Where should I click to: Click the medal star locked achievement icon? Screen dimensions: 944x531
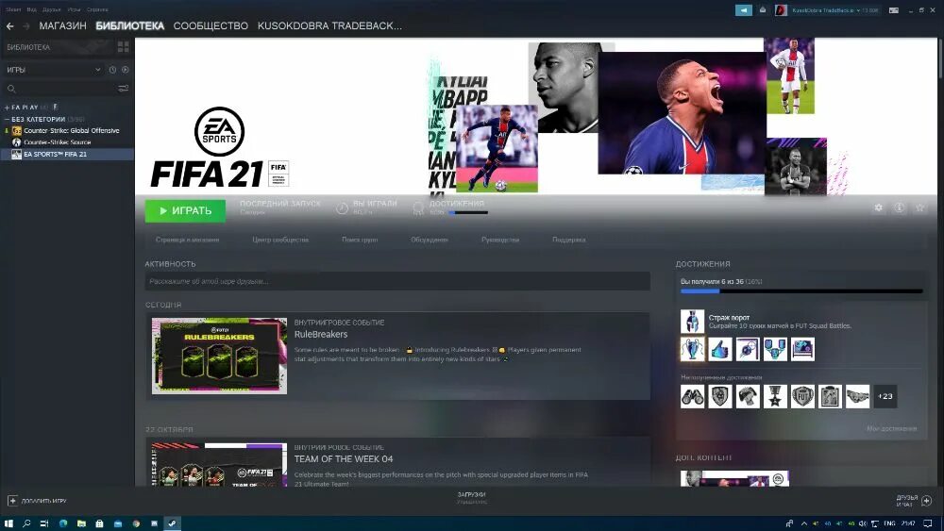coord(775,396)
